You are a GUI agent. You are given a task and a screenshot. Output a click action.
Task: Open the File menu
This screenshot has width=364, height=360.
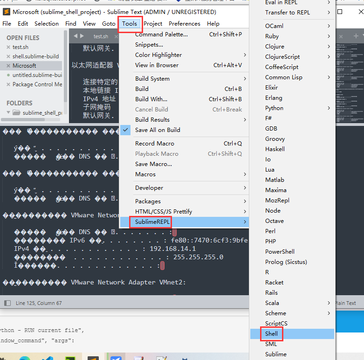click(x=7, y=24)
